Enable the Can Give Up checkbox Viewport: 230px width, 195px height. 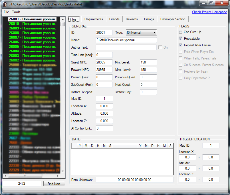(x=180, y=32)
